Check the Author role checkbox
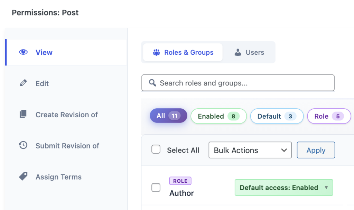Viewport: 354px width, 210px height. click(156, 188)
